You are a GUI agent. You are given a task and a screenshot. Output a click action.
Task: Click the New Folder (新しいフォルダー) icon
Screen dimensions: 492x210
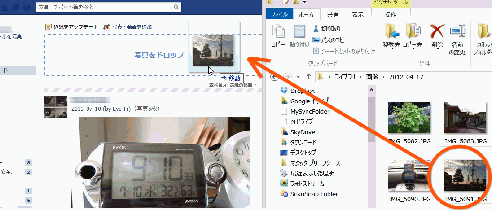484,32
